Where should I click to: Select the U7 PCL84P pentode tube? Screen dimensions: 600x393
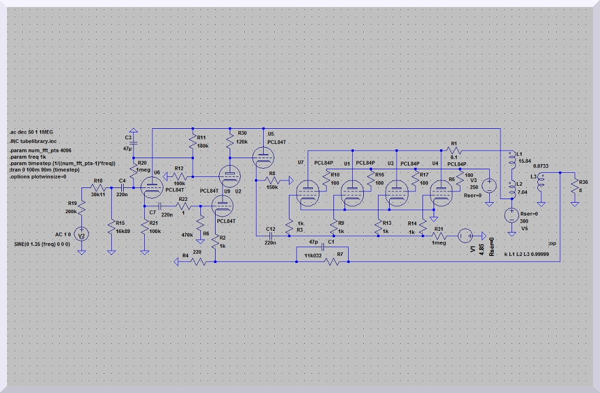(x=306, y=194)
